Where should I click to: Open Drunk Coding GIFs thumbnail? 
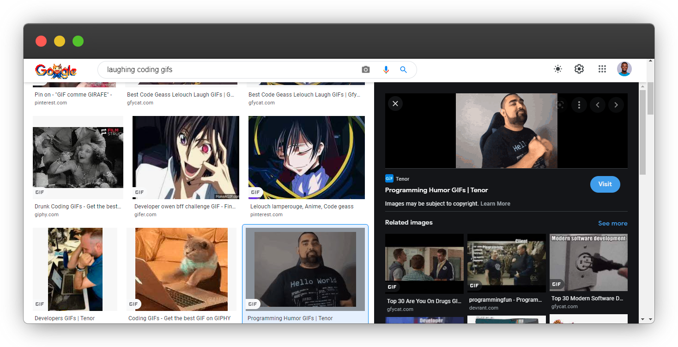(x=78, y=158)
